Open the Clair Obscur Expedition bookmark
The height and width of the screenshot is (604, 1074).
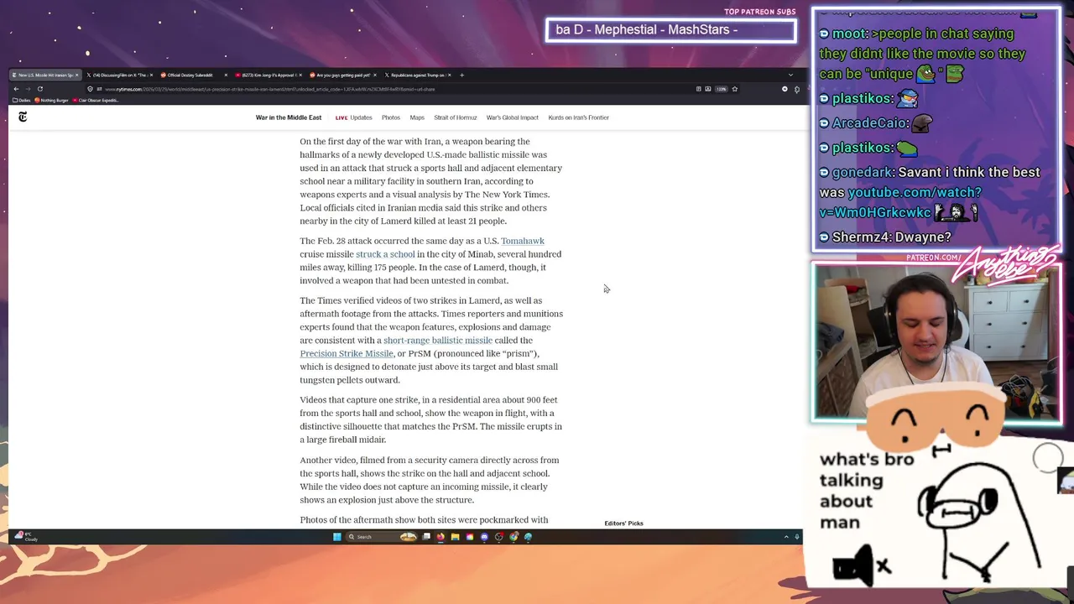tap(96, 100)
